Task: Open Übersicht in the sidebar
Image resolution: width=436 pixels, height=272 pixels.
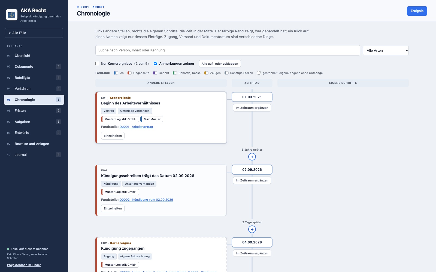Action: pos(34,55)
